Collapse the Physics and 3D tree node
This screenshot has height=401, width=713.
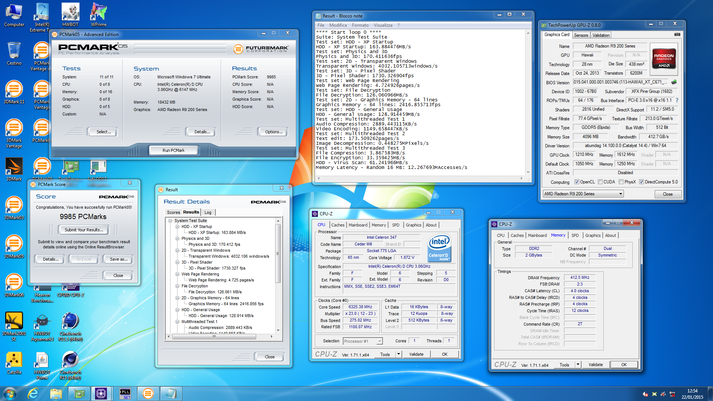pos(178,238)
